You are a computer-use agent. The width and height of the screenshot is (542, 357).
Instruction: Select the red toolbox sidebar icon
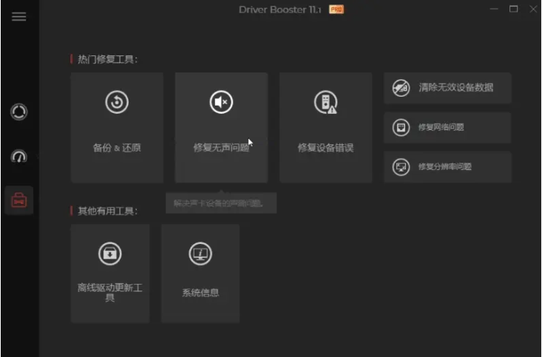[19, 200]
